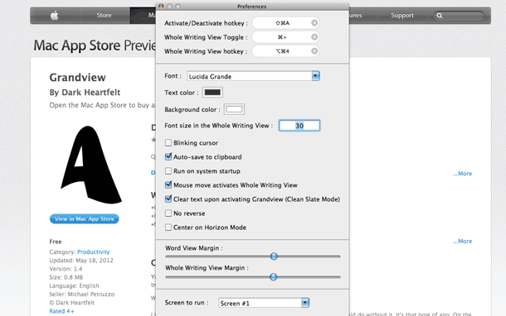Click the Version: 1.4 text

tap(66, 269)
